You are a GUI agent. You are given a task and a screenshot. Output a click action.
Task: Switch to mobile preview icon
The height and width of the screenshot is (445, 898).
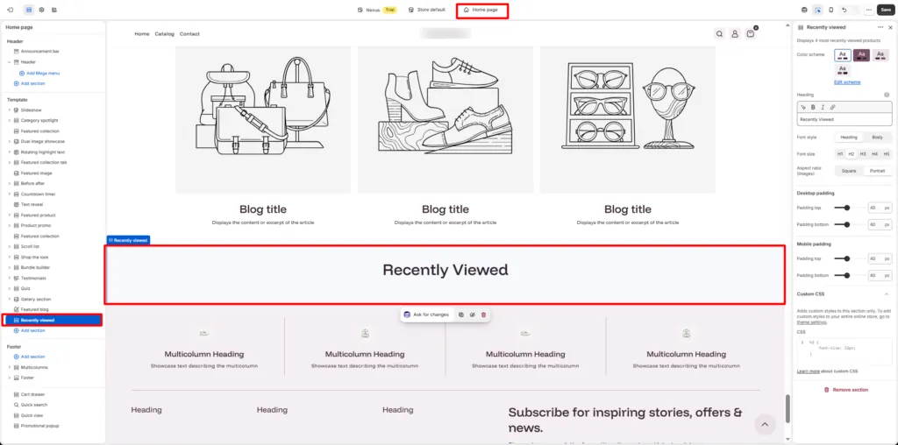[831, 10]
